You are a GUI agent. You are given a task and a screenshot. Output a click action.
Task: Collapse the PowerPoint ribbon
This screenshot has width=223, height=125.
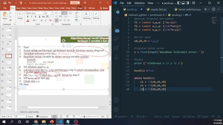click(109, 24)
